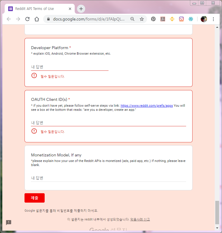The height and width of the screenshot is (233, 222).
Task: Click the browser back arrow
Action: 9,19
